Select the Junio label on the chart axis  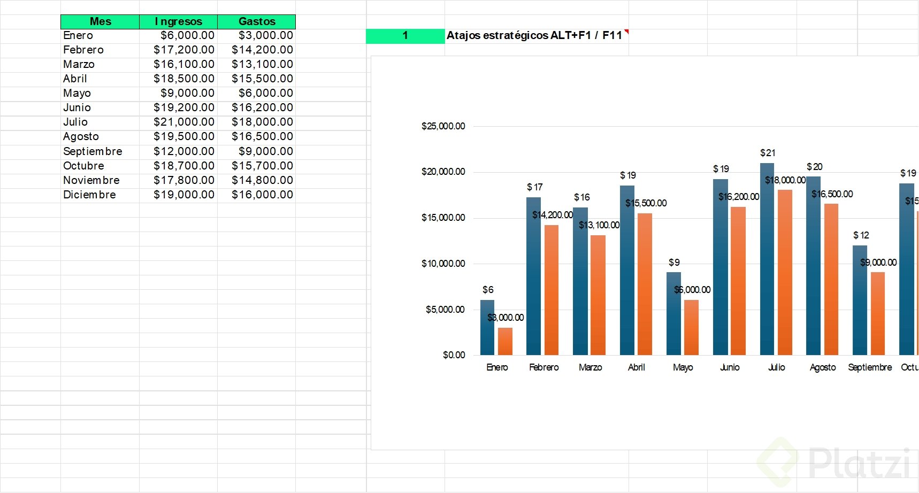pos(730,367)
